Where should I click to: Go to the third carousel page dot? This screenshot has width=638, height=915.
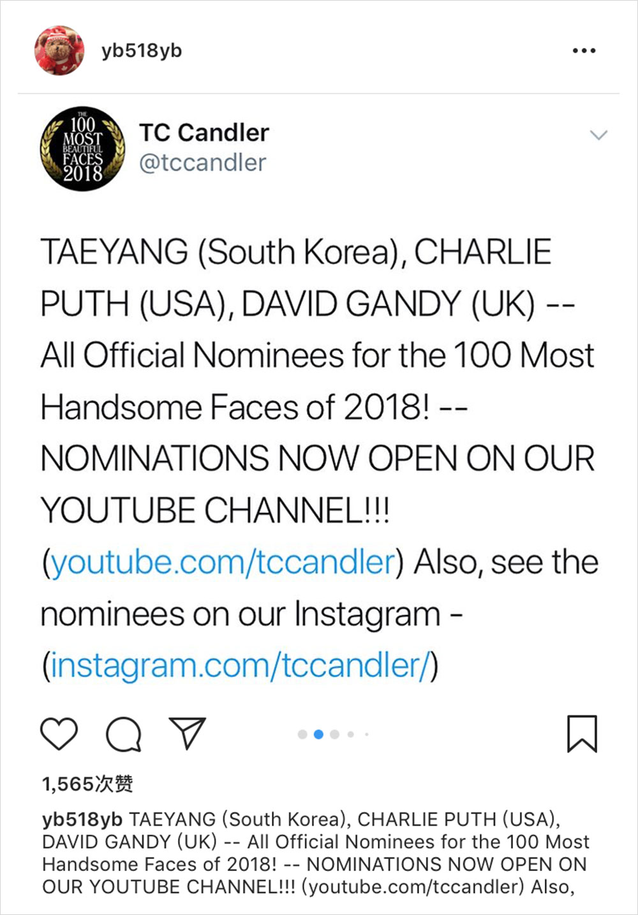pyautogui.click(x=334, y=734)
